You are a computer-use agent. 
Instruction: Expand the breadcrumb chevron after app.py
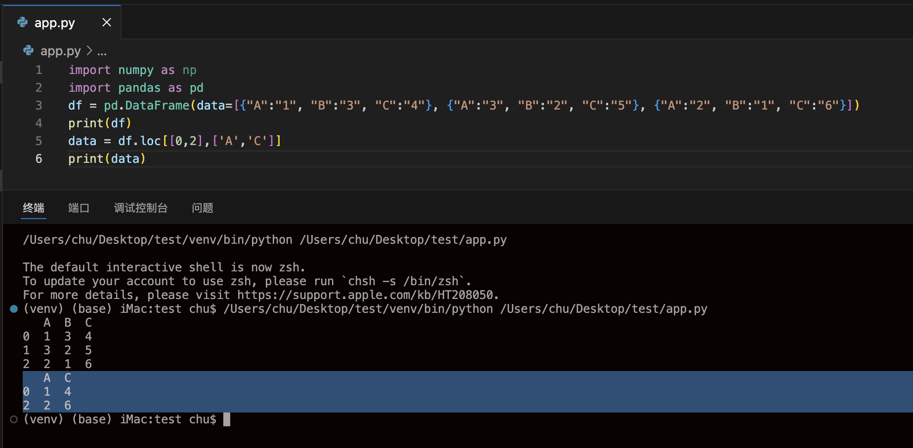(x=89, y=50)
